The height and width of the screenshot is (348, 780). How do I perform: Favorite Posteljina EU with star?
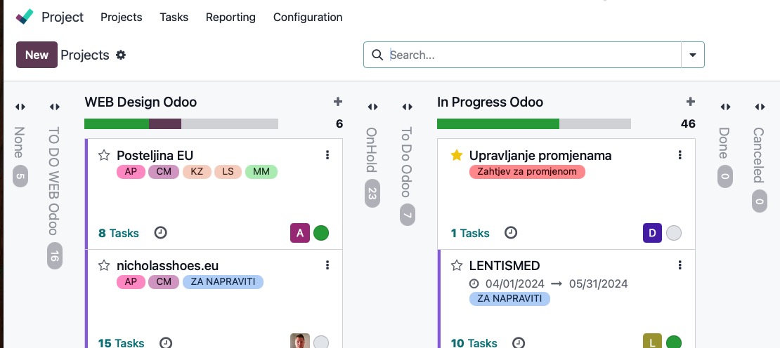(104, 155)
